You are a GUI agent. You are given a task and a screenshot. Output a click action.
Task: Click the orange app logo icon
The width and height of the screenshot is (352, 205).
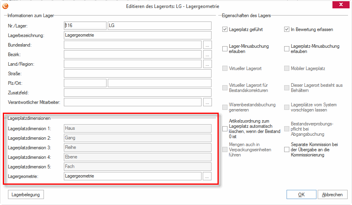(6, 6)
